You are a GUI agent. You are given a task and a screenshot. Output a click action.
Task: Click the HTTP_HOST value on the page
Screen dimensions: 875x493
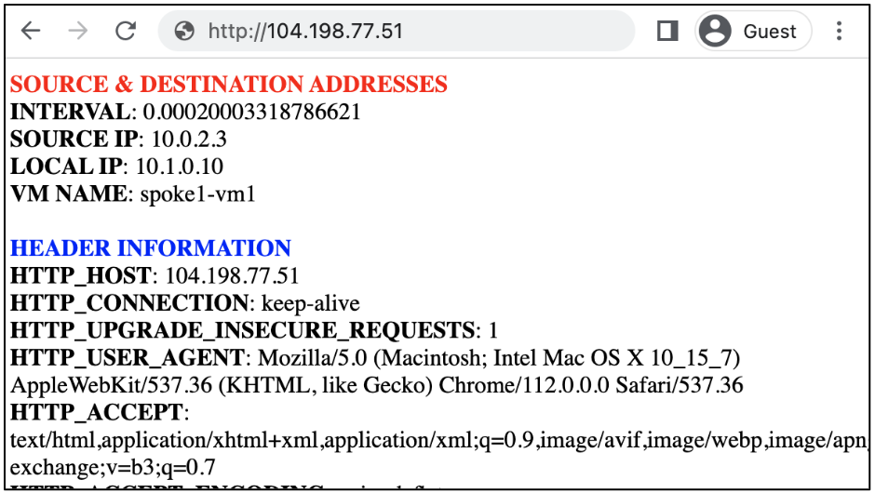click(x=232, y=276)
